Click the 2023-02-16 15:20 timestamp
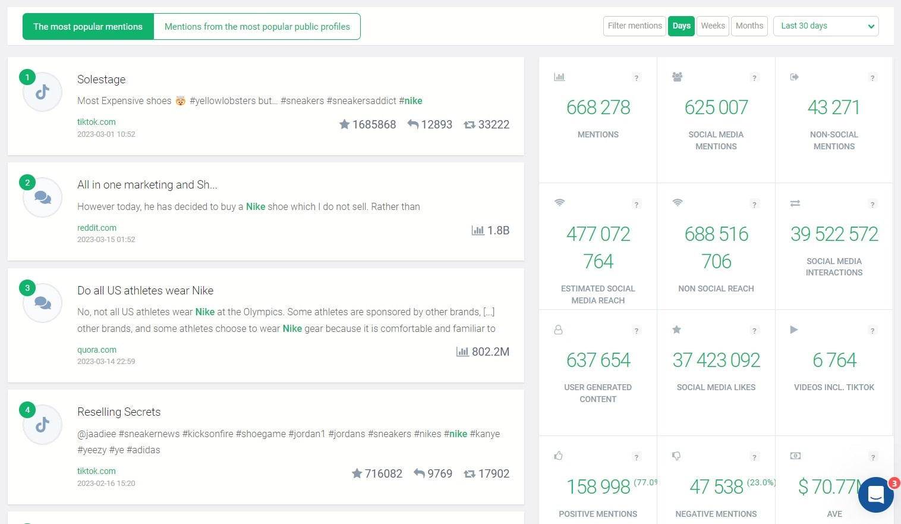Viewport: 901px width, 524px height. coord(106,484)
